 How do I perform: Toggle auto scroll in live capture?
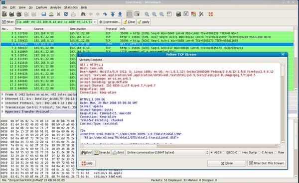click(x=137, y=14)
